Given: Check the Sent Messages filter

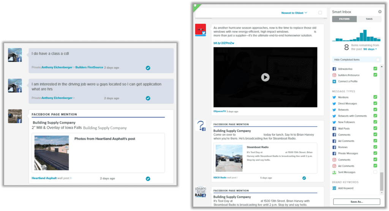Looking at the screenshot, I should (x=375, y=172).
